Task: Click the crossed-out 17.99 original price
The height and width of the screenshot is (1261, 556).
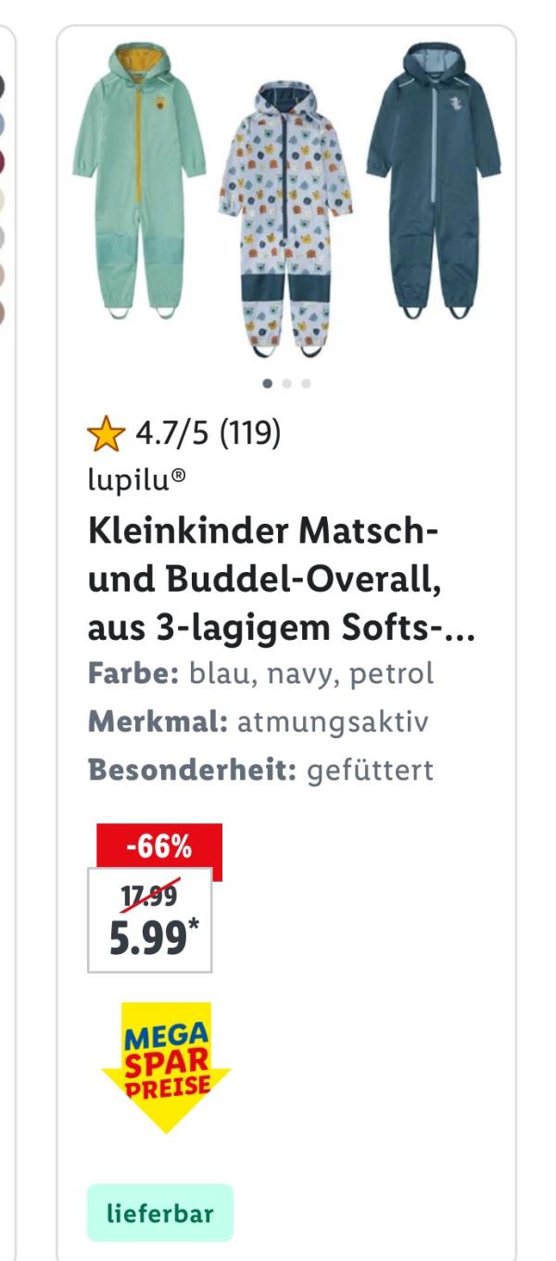Action: coord(149,897)
